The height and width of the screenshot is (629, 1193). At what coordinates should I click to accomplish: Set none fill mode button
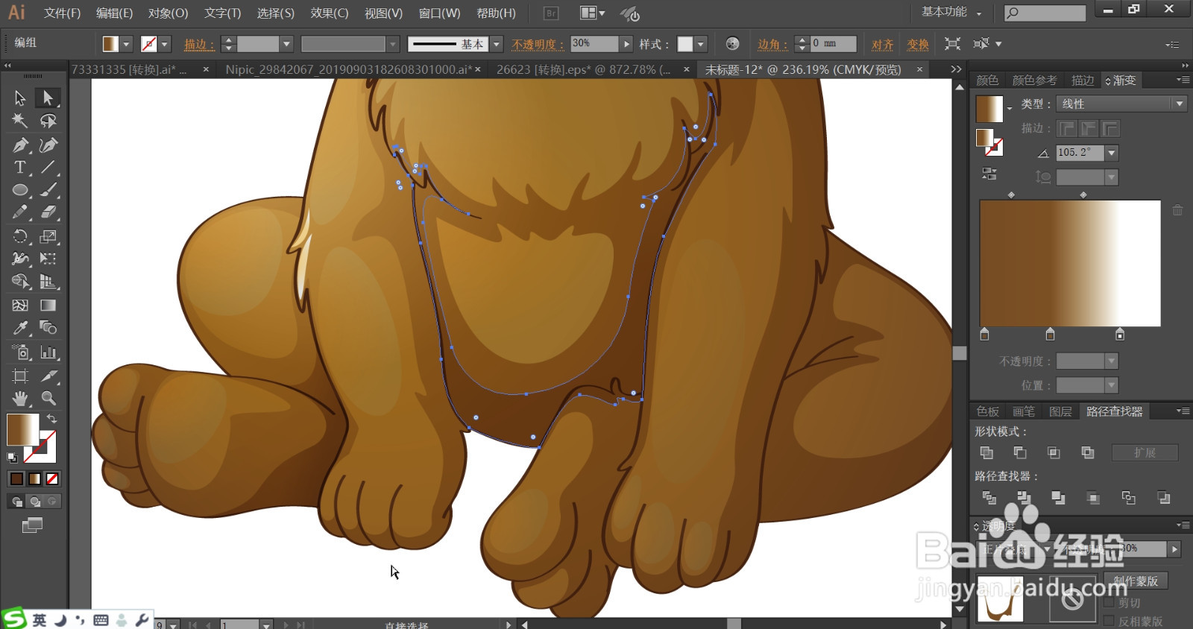point(52,478)
